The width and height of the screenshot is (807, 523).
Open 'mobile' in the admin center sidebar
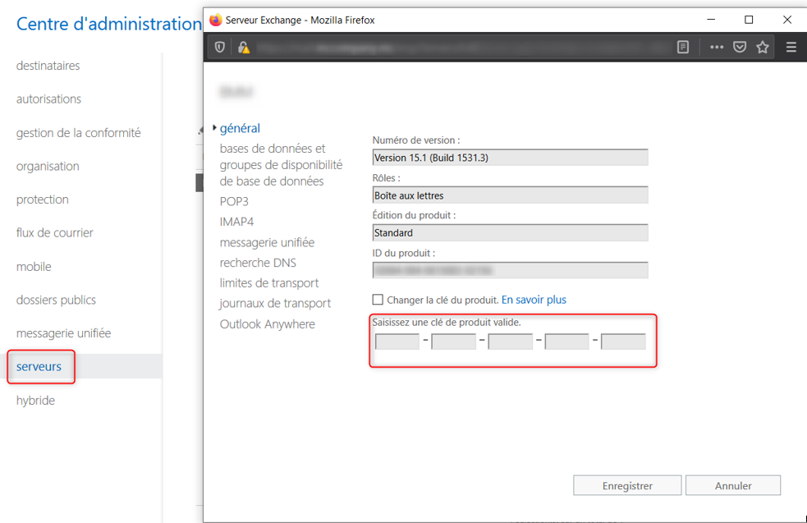(x=34, y=267)
